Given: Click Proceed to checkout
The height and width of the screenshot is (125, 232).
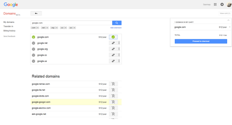Looking at the screenshot, I should (201, 41).
